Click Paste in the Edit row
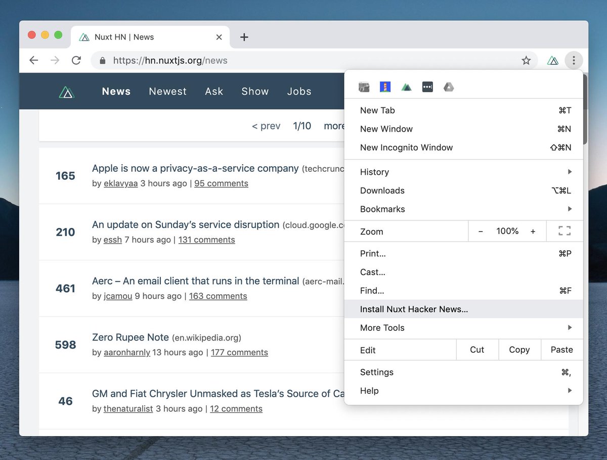 [562, 350]
